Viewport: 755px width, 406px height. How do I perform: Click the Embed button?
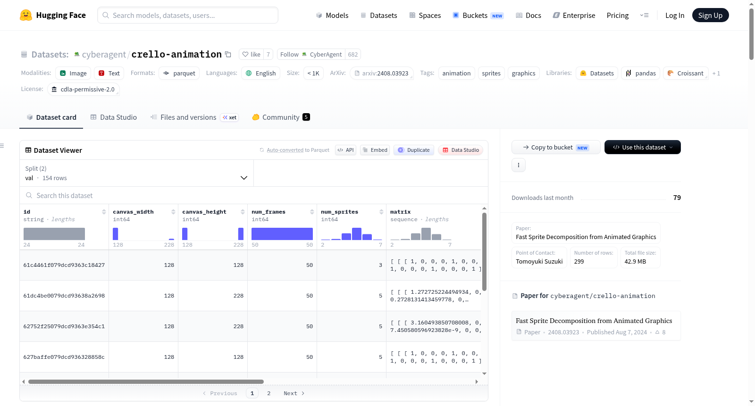coord(375,150)
